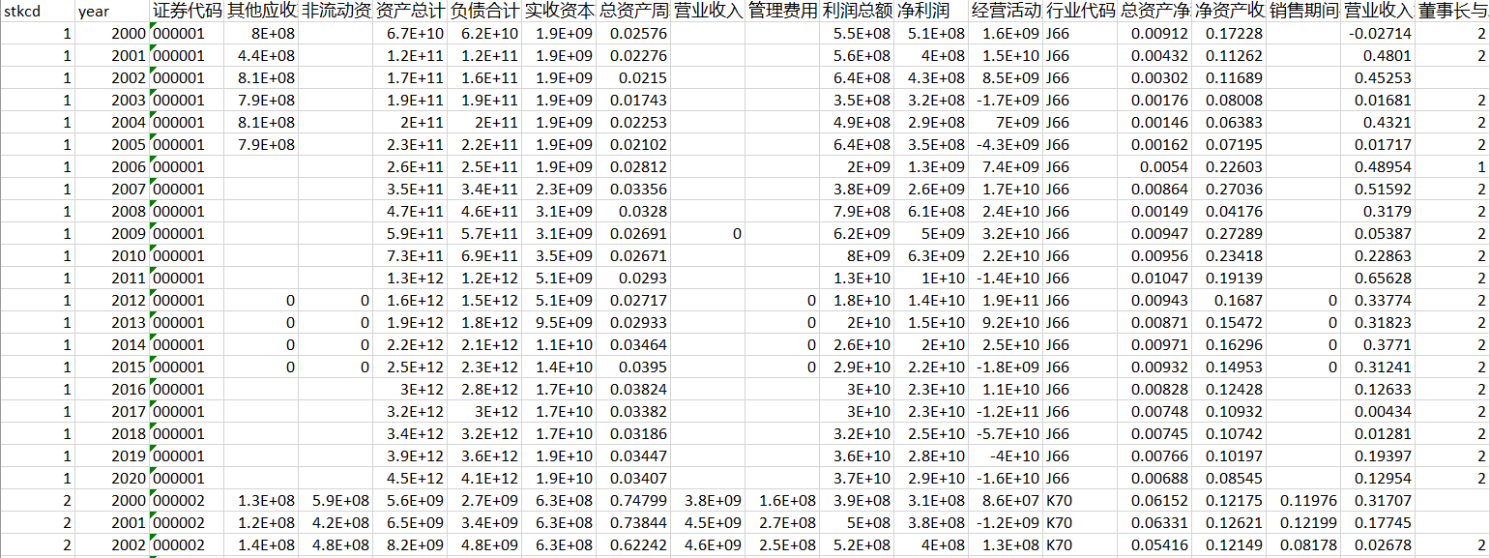Select the cell with value -0.02714

pyautogui.click(x=1378, y=34)
